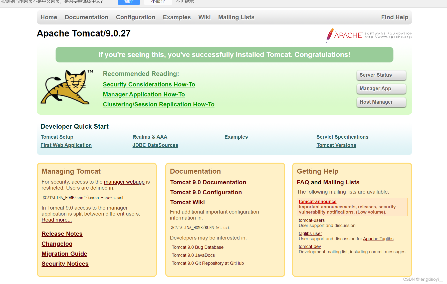Image resolution: width=447 pixels, height=284 pixels.
Task: Open Tomcat 9.0 Bug Database link
Action: [x=198, y=247]
